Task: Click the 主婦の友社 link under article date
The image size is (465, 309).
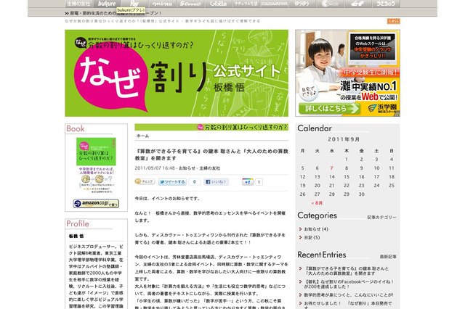Action: click(x=193, y=168)
